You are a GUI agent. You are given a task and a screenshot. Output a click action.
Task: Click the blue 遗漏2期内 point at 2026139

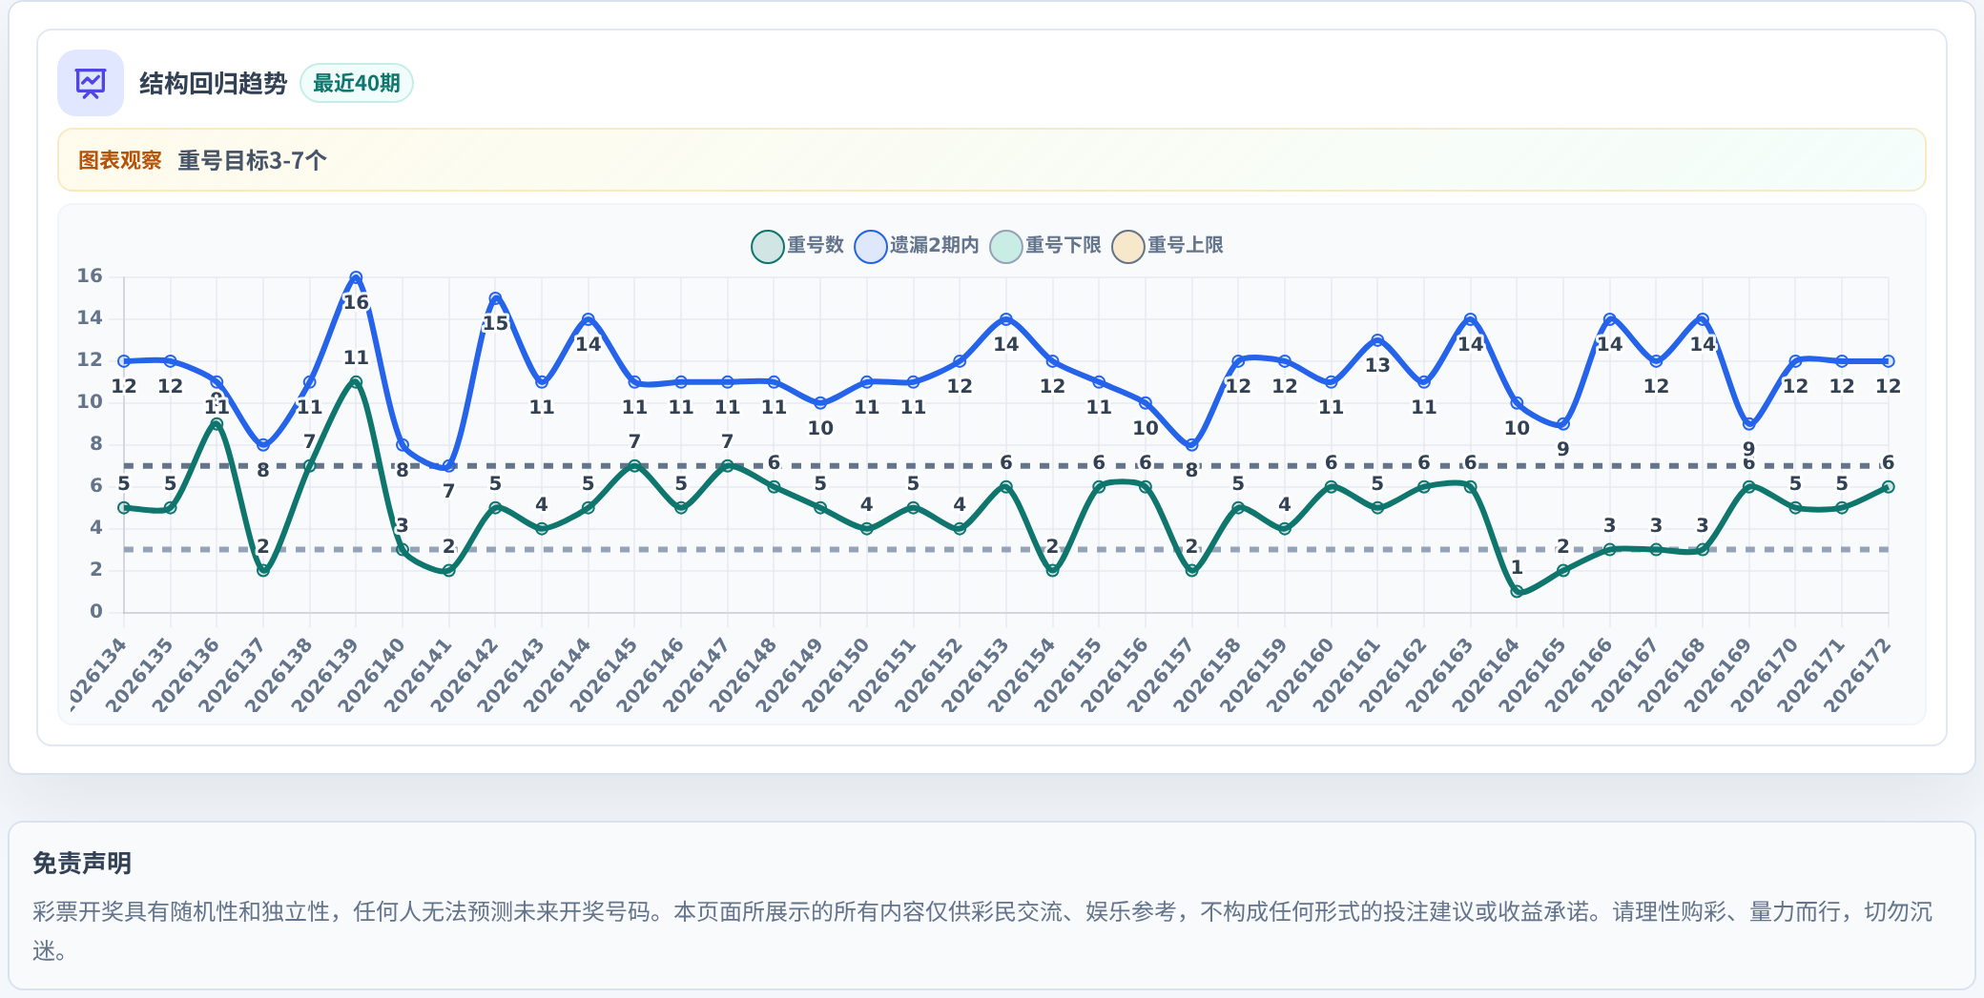click(x=356, y=277)
